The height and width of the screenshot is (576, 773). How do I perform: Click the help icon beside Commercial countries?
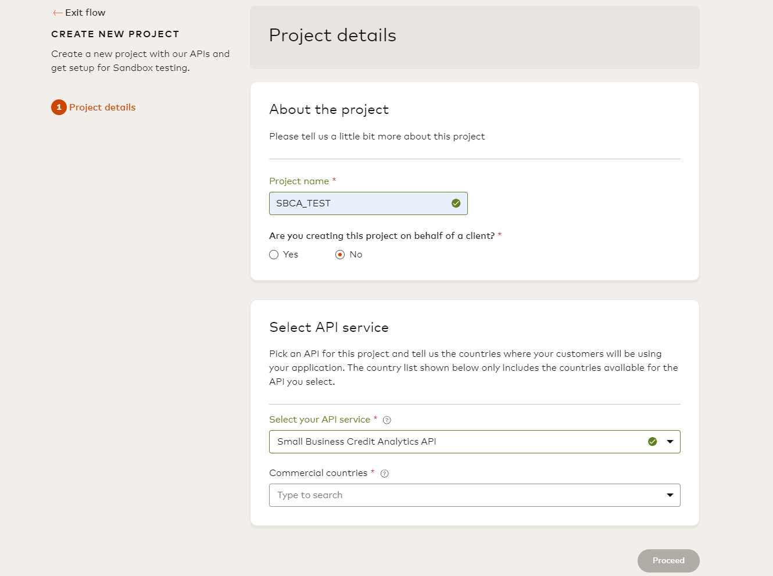384,474
